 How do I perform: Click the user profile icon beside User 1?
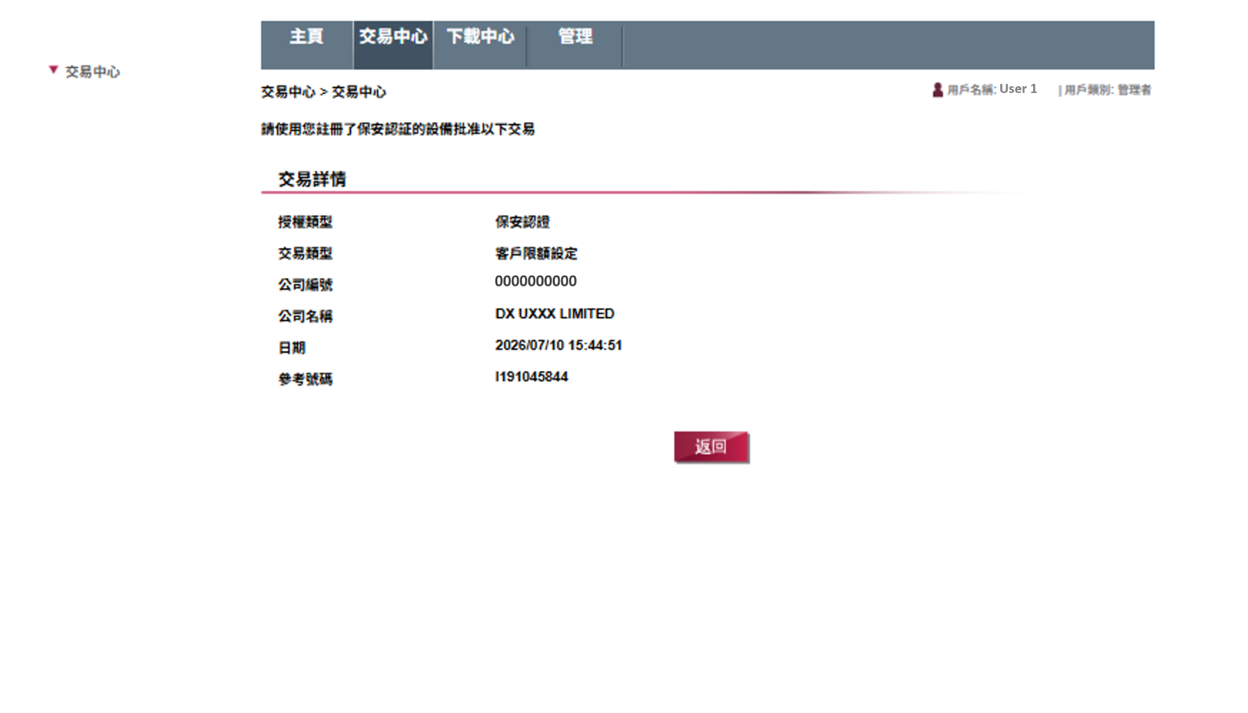point(939,89)
